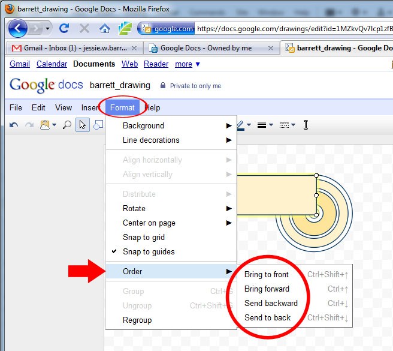393x351 pixels.
Task: Open the Rotate submenu
Action: (171, 208)
